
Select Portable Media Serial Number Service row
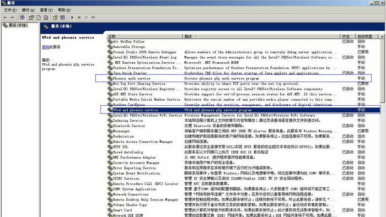[x=244, y=100]
